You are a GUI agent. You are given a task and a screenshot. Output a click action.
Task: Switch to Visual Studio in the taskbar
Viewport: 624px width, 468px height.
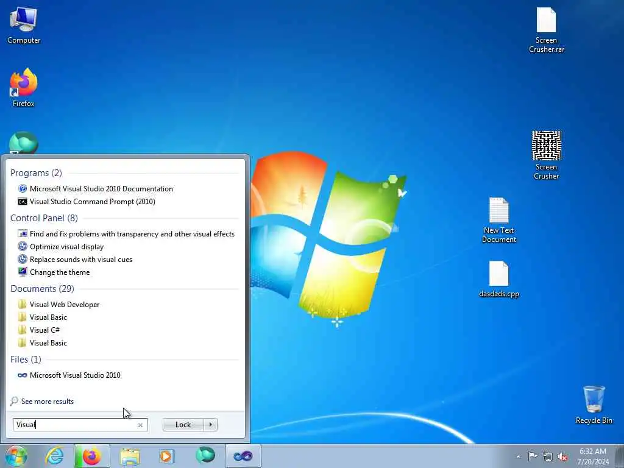tap(243, 456)
